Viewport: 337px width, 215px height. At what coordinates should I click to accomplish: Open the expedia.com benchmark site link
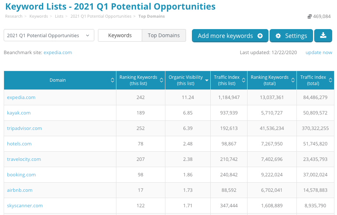pos(57,53)
